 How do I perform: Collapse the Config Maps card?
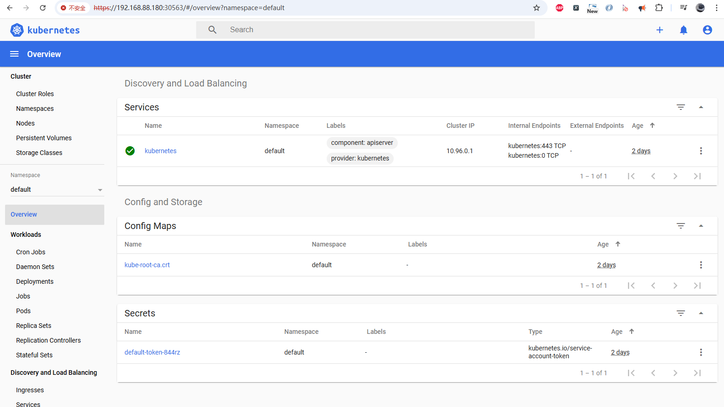[x=701, y=226]
